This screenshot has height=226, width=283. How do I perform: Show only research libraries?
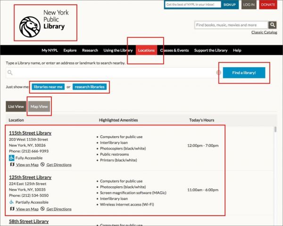click(x=90, y=87)
